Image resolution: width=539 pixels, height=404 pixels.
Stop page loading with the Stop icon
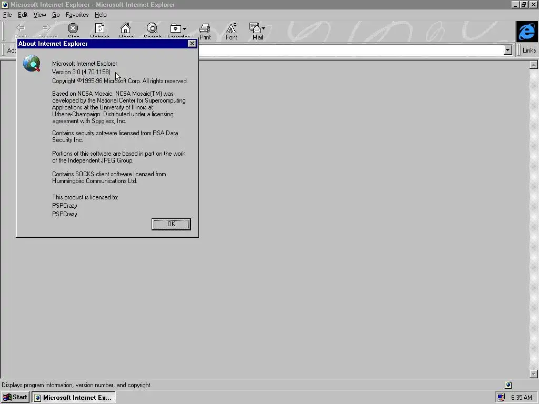(73, 28)
